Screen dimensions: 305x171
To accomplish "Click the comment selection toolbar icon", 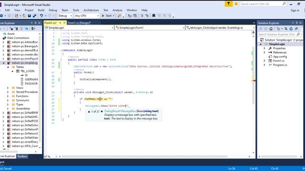I will 142,16.
